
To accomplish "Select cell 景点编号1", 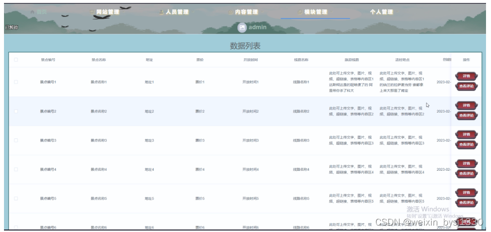I will click(x=48, y=82).
